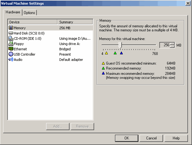
Task: Sort devices by the Summary column header
Action: (x=75, y=22)
